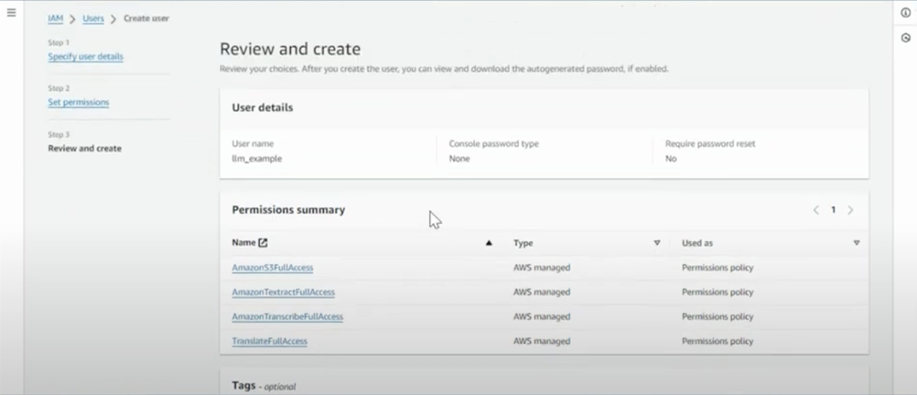Click the Console password type value None

(x=459, y=159)
